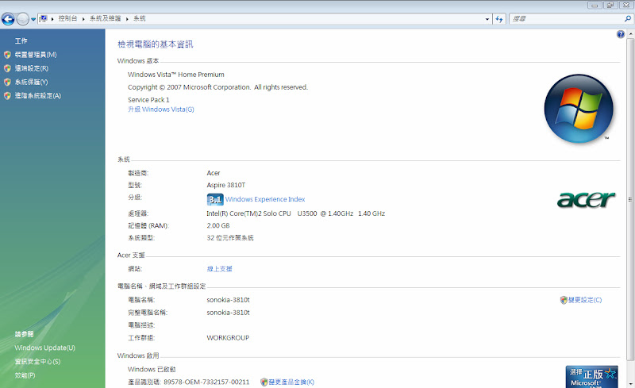Open the Windows Experience Index link
Viewport: 635px width, 388px height.
click(x=265, y=199)
